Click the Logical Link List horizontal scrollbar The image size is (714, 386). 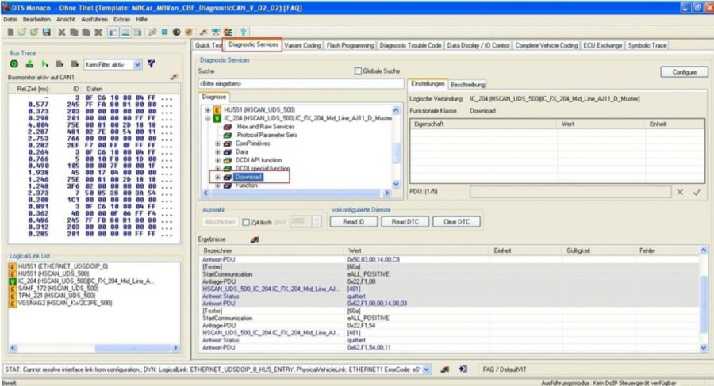[94, 348]
